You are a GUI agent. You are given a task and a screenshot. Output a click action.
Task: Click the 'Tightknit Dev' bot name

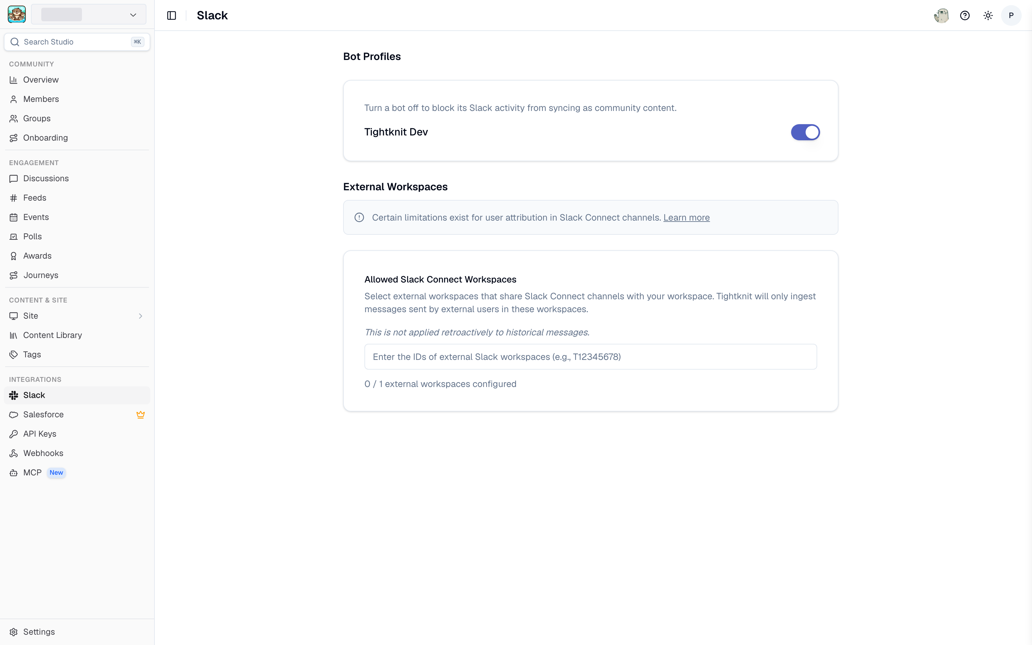(x=396, y=132)
